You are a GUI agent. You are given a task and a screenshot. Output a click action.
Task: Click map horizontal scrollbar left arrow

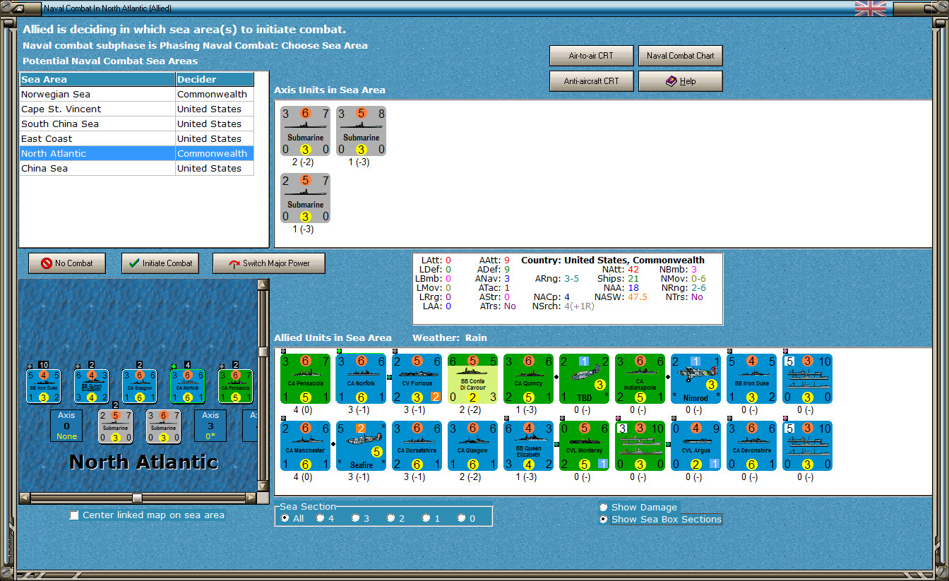tap(25, 498)
